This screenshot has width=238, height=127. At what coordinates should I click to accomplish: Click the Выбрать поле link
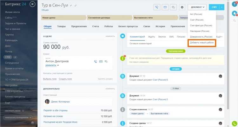tap(49, 78)
